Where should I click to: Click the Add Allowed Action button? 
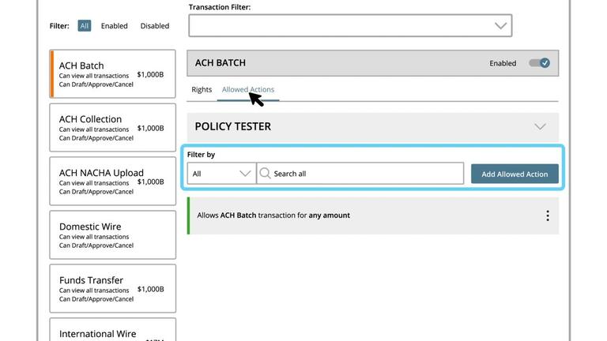click(x=515, y=174)
